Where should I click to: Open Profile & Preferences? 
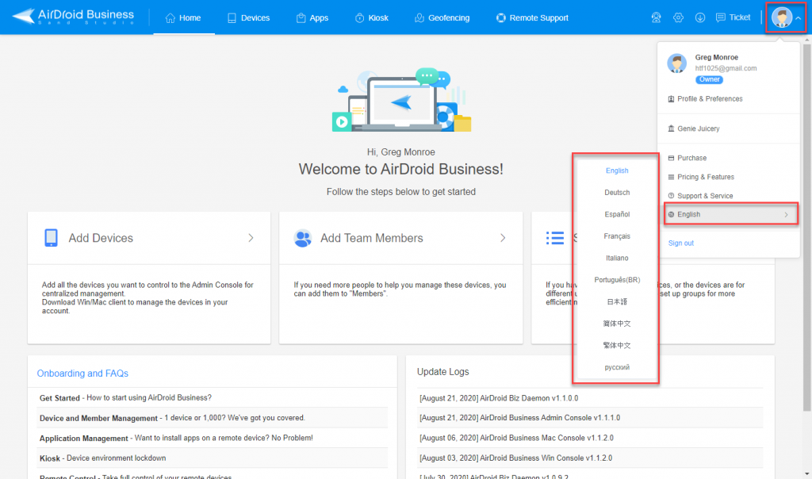(705, 99)
